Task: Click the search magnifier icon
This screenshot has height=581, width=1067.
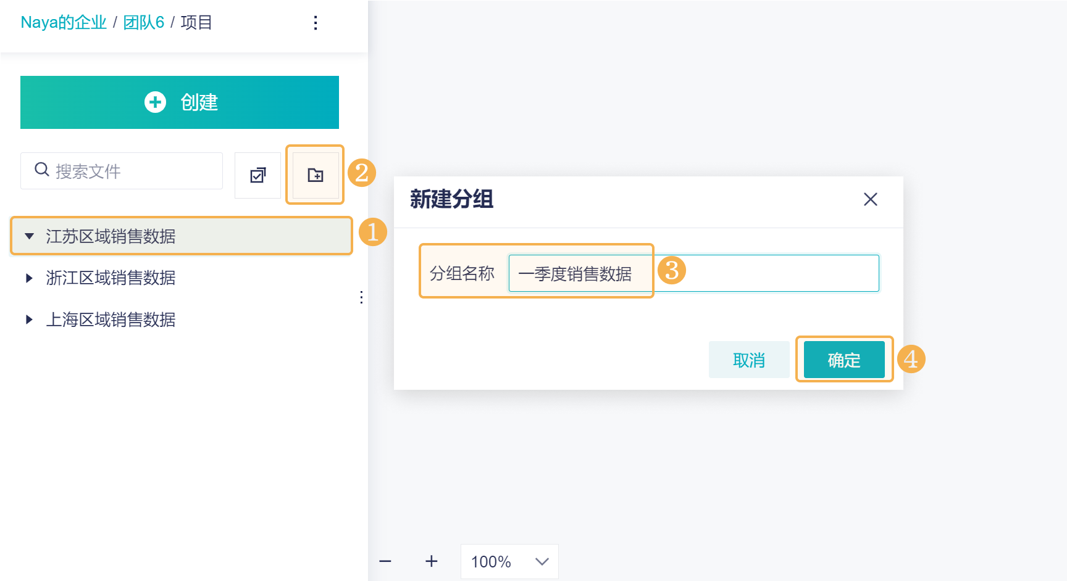Action: 41,170
